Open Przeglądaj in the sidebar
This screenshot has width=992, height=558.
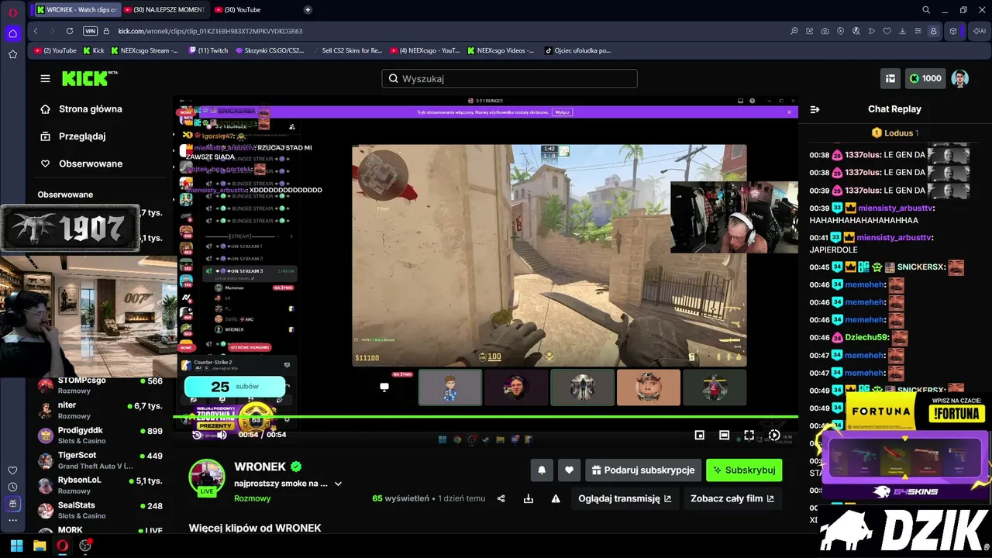[82, 136]
